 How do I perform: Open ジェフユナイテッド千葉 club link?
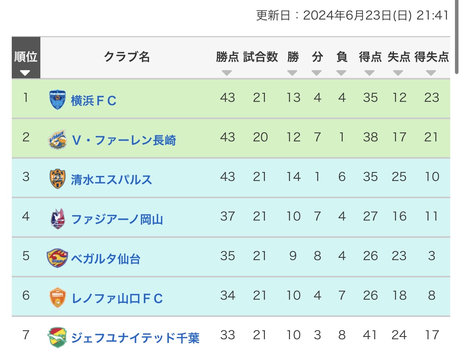[135, 338]
